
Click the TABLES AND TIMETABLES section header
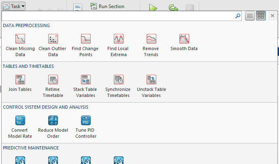click(28, 66)
